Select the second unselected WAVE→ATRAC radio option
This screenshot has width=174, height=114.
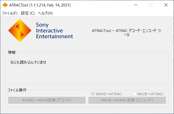pos(134,94)
